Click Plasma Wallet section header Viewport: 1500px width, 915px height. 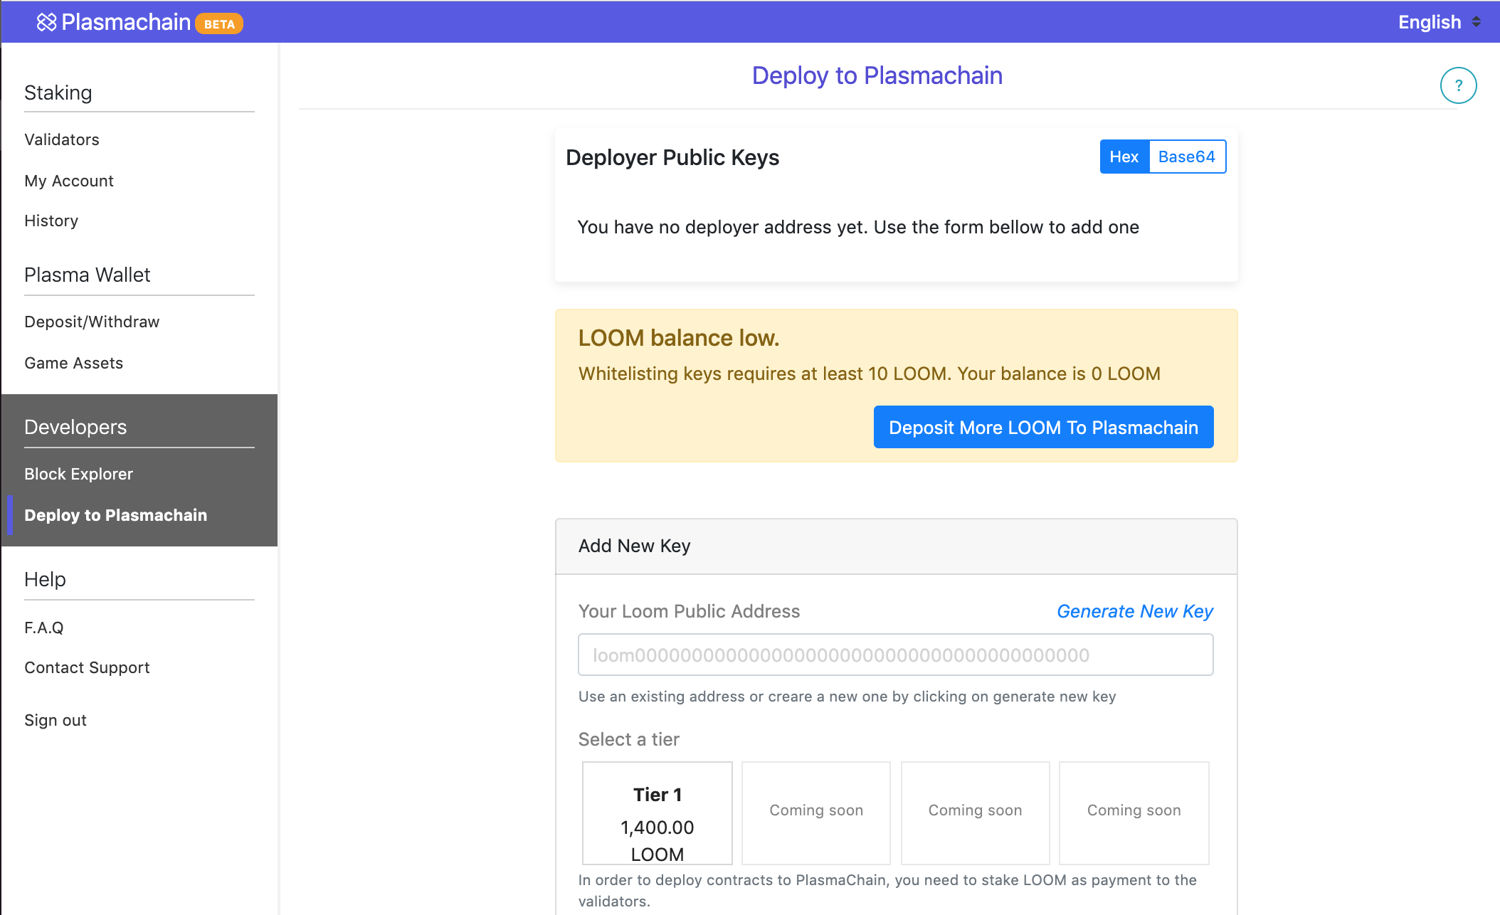[x=88, y=275]
